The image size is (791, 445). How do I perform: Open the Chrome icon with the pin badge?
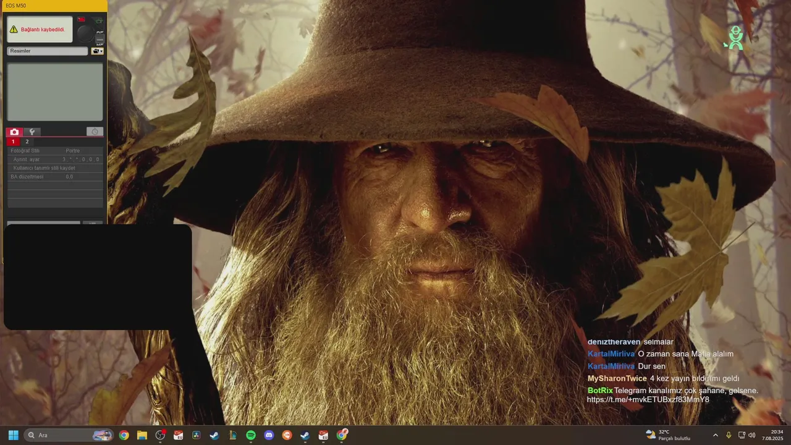tap(342, 435)
